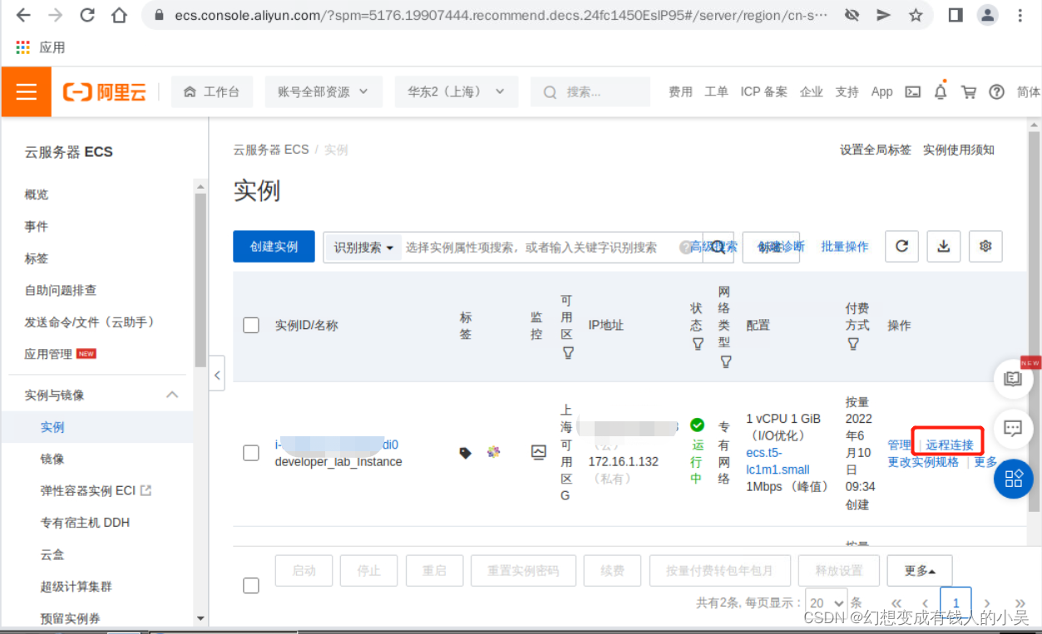Click 批量操作 link

click(x=845, y=247)
